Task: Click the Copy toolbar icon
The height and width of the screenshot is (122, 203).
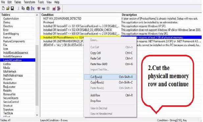Action: (x=23, y=9)
